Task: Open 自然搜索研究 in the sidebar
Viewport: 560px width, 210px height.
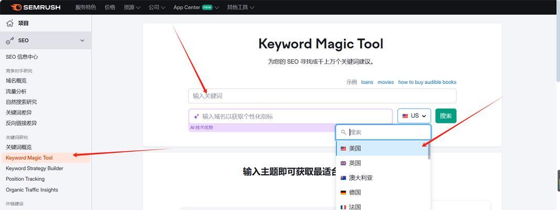Action: pos(21,102)
